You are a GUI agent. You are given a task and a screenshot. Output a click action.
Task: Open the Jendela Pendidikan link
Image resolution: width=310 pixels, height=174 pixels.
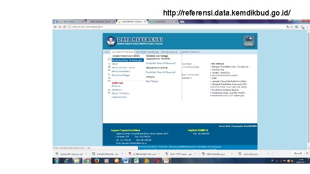click(x=221, y=73)
